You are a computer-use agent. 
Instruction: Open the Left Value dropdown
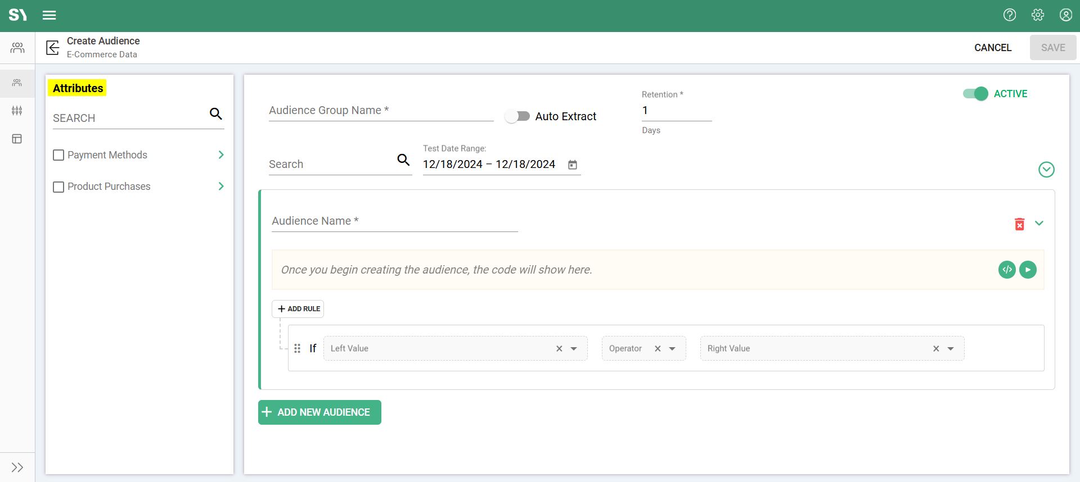tap(574, 349)
